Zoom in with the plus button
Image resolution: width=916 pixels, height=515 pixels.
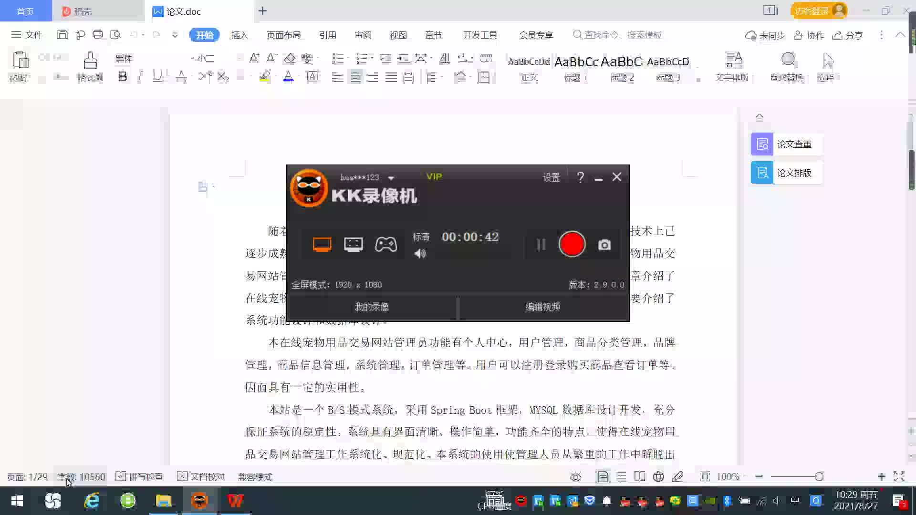(881, 476)
